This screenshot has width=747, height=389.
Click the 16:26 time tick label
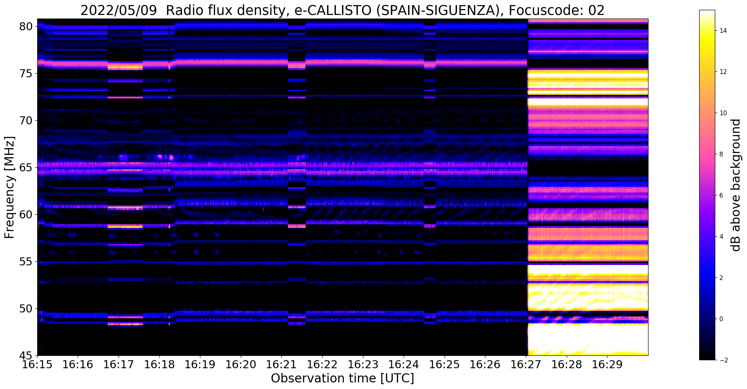click(485, 365)
